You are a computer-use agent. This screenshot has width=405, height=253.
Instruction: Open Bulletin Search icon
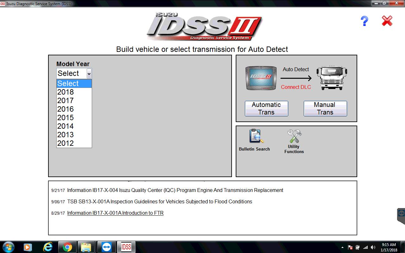coord(256,136)
